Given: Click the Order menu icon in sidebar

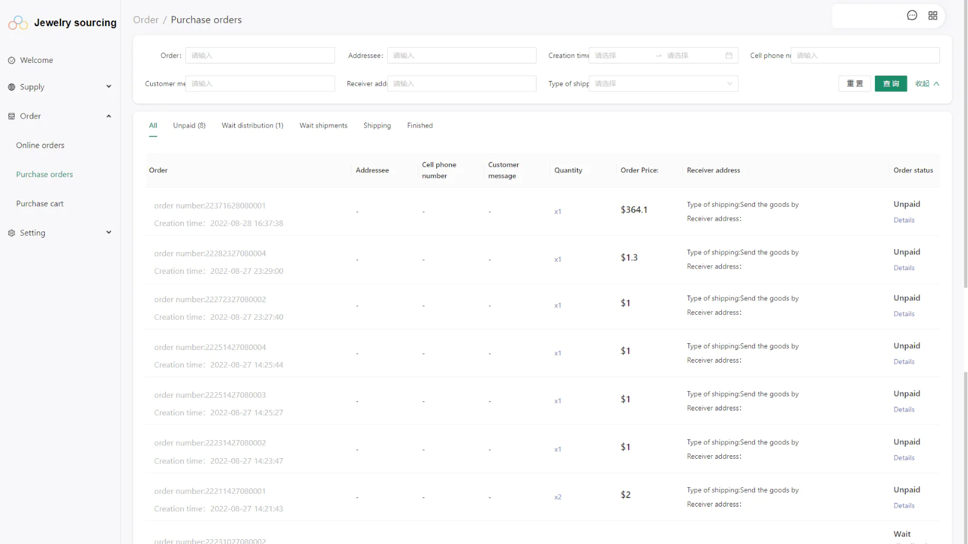Looking at the screenshot, I should click(11, 116).
